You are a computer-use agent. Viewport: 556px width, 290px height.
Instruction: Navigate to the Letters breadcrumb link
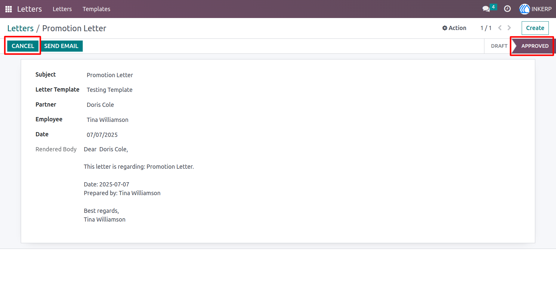20,28
